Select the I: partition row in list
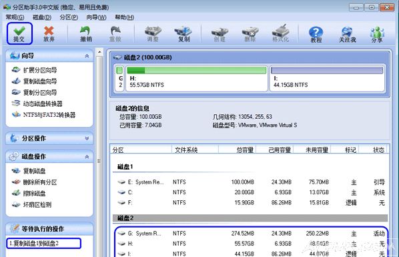The width and height of the screenshot is (399, 257). pyautogui.click(x=251, y=254)
